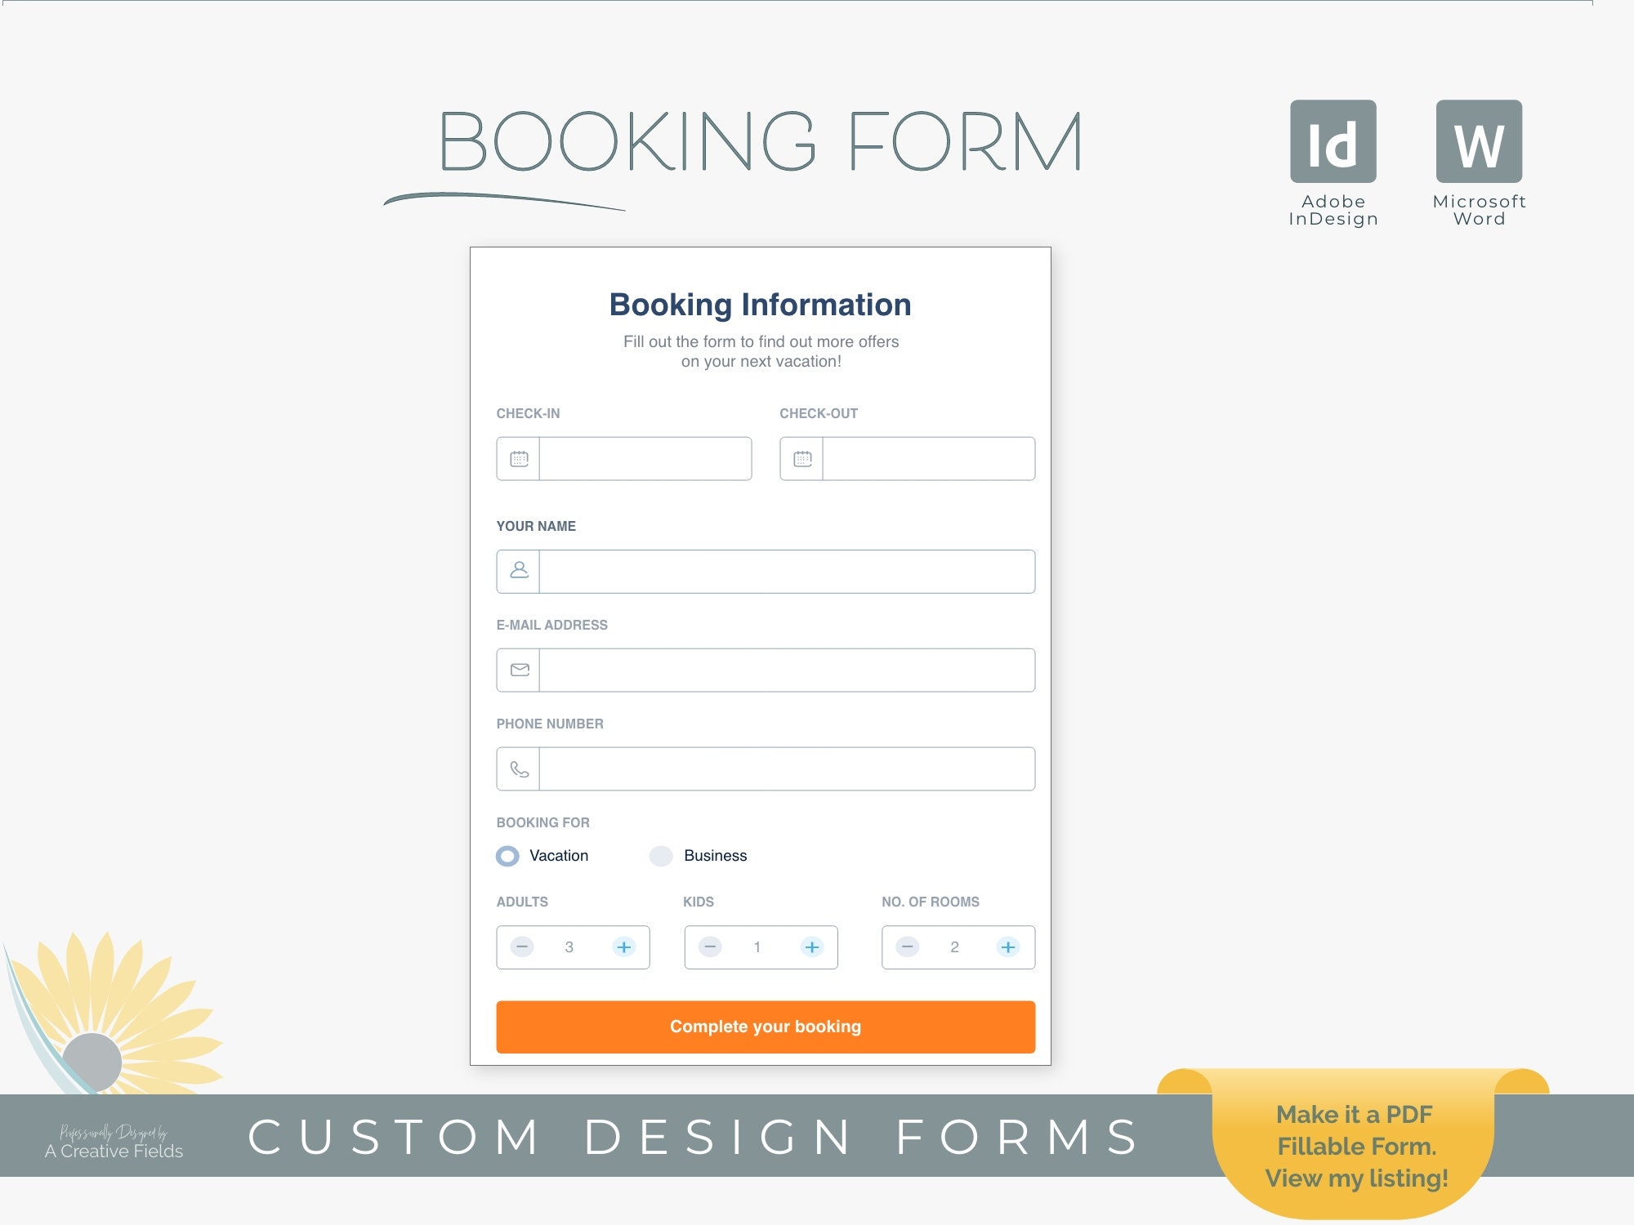The height and width of the screenshot is (1225, 1634).
Task: Open the check-out calendar icon
Action: click(802, 459)
